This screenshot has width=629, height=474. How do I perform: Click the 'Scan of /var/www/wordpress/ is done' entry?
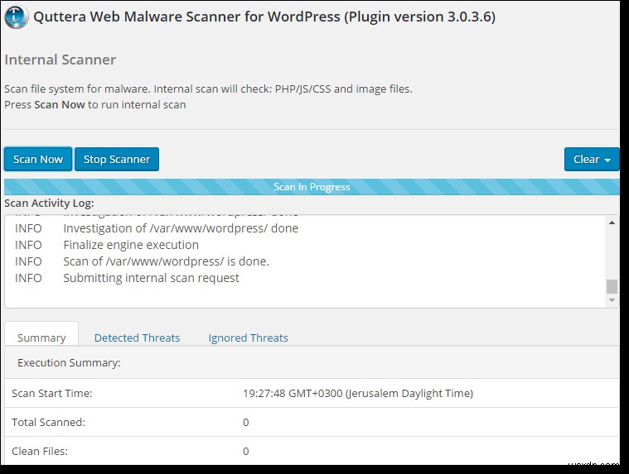[166, 261]
